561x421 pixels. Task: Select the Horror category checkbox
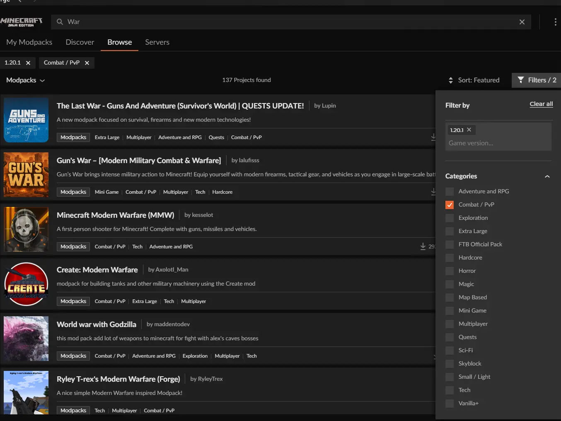pyautogui.click(x=450, y=271)
